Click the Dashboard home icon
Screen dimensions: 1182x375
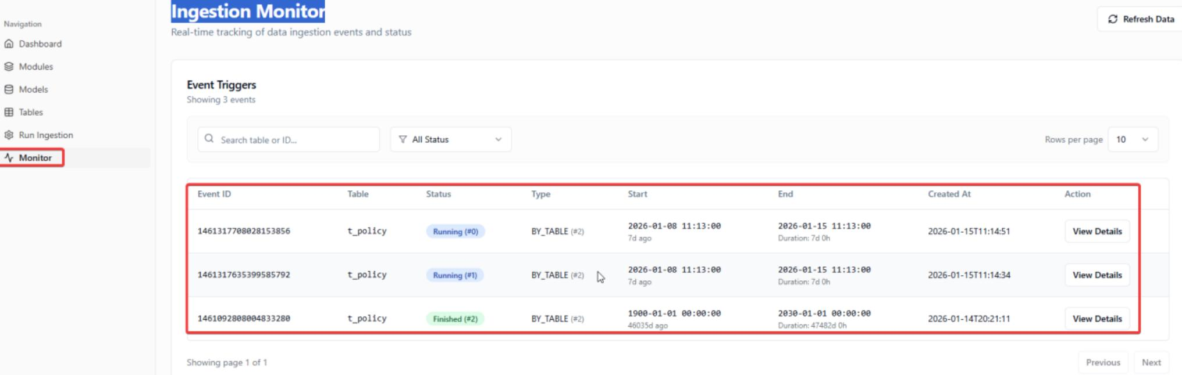coord(9,44)
